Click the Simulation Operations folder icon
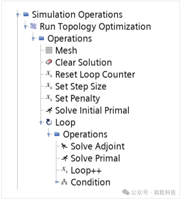 pyautogui.click(x=26, y=14)
